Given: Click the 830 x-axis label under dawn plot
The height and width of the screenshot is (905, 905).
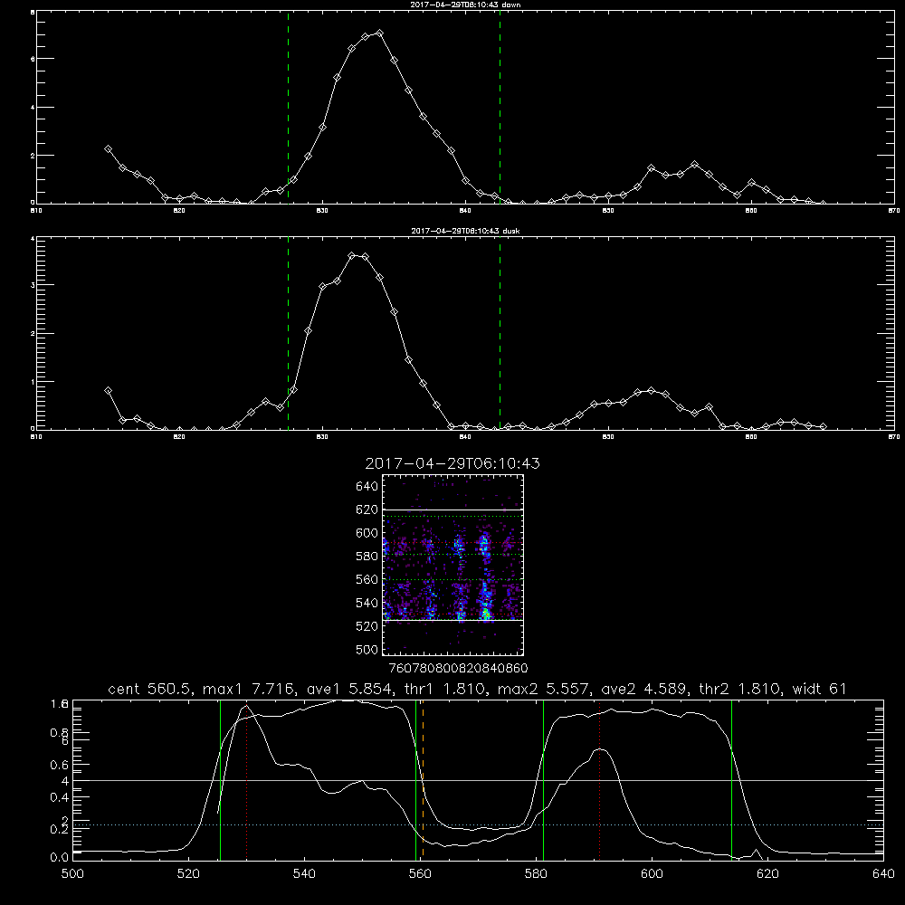Looking at the screenshot, I should 322,211.
